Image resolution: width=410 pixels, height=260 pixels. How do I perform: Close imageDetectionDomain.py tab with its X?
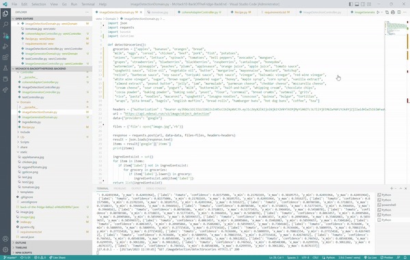click(x=141, y=12)
